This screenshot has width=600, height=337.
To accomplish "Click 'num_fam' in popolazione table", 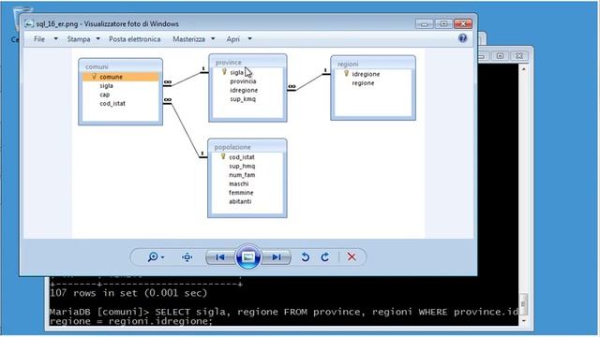I will (x=242, y=175).
